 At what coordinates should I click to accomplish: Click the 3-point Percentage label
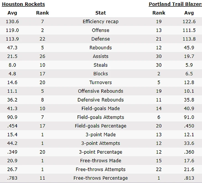coord(100,152)
